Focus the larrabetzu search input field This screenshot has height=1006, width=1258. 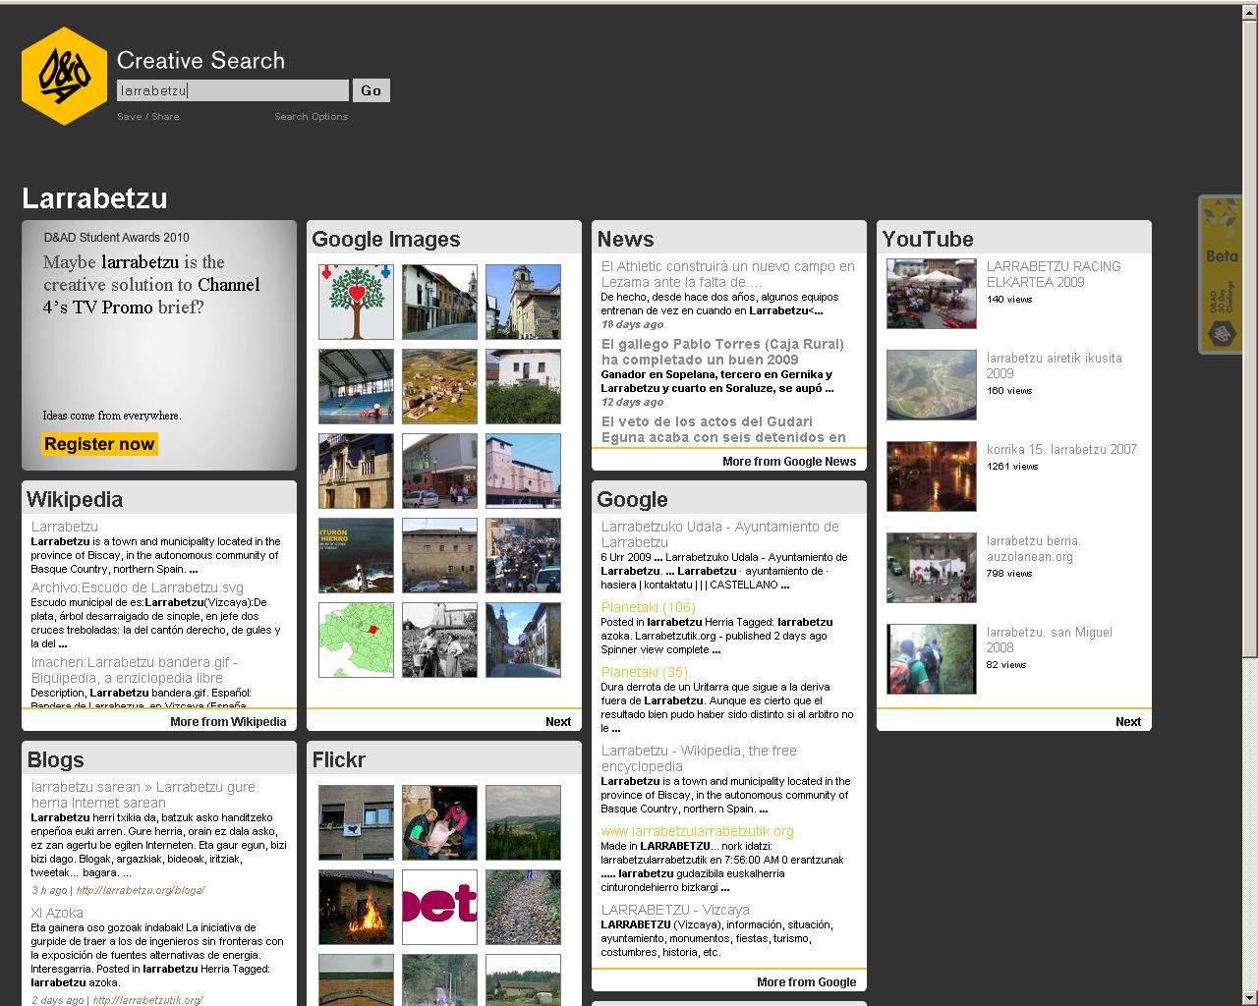point(233,90)
